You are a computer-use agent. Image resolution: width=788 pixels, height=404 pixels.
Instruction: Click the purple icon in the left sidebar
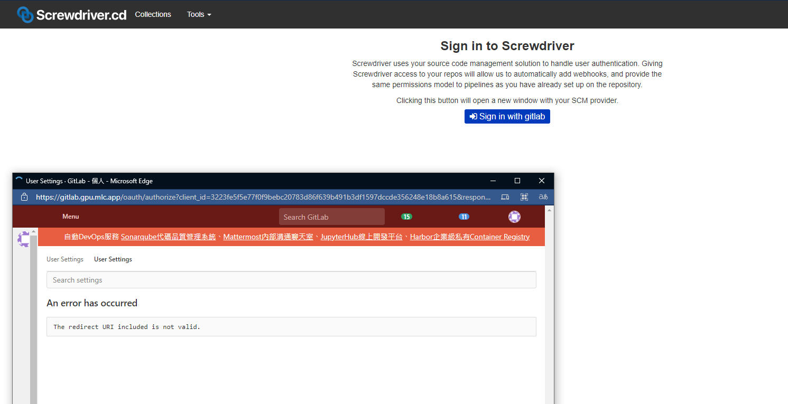click(24, 239)
